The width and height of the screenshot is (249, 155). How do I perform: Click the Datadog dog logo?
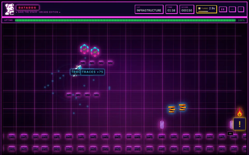click(x=9, y=9)
